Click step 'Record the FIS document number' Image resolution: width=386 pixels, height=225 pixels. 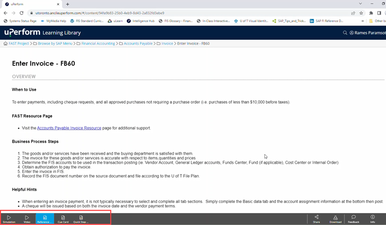coord(111,176)
